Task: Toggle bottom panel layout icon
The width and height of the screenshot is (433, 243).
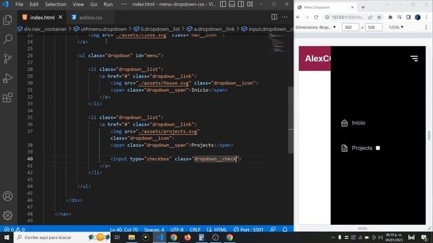Action: [232, 4]
